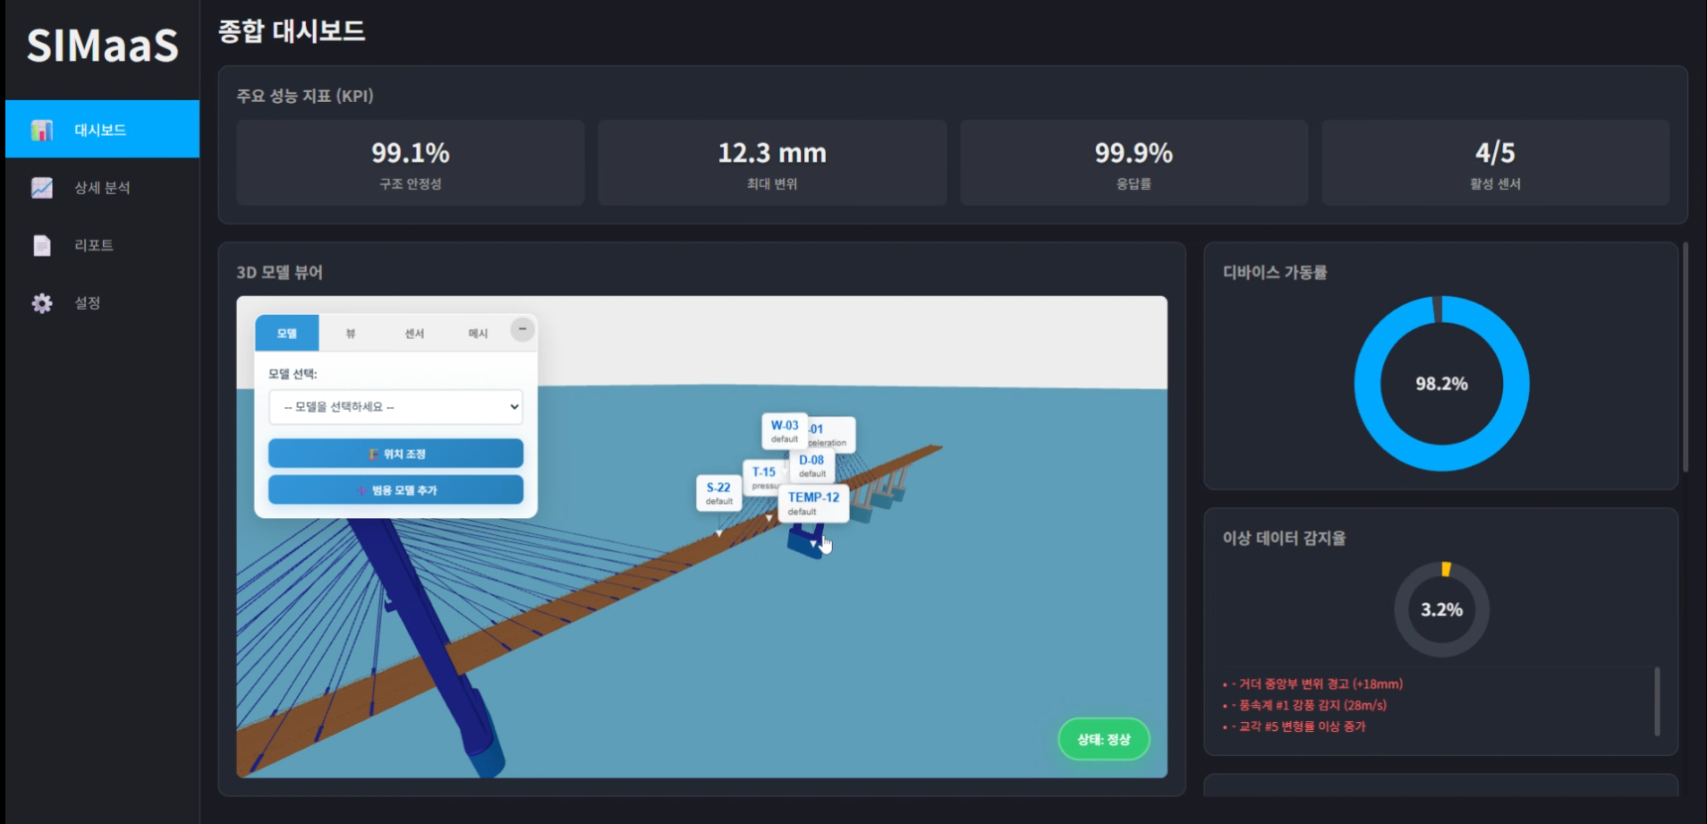Toggle the 상태: 정상 status badge
Screen dimensions: 1707x824
(x=1103, y=739)
